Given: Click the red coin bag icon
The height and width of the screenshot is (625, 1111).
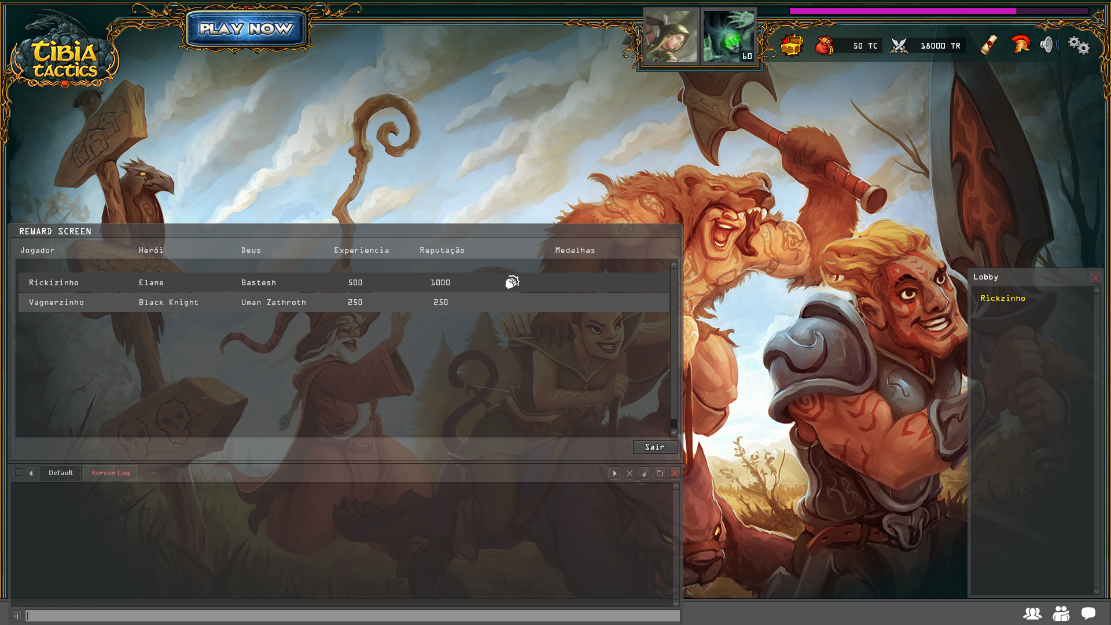Looking at the screenshot, I should tap(825, 45).
